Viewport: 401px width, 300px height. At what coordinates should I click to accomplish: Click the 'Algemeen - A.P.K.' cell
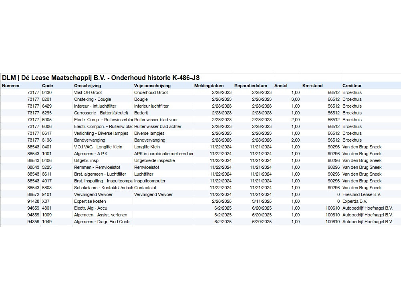tap(91, 154)
